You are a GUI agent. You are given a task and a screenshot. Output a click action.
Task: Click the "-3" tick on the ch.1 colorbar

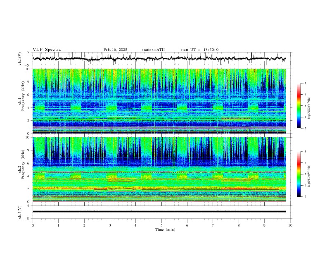click(304, 83)
